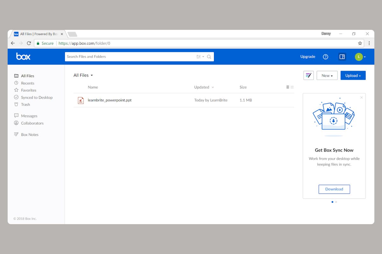Screen dimensions: 382x254
Task: Click the learnbrite_powerpoint.ppt file icon
Action: [x=81, y=100]
